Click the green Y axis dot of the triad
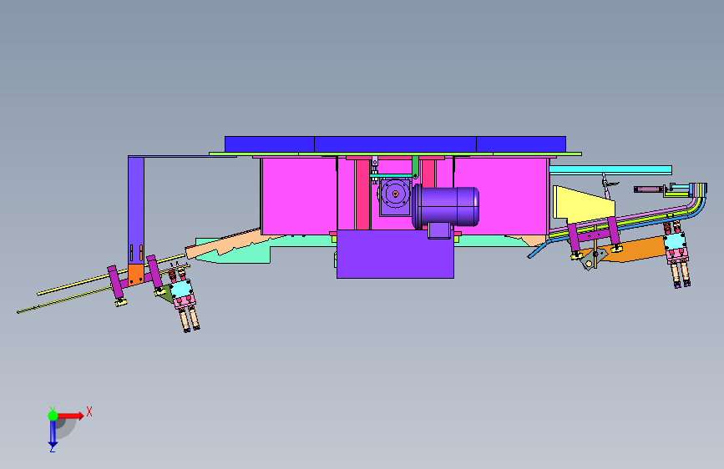724x469 pixels. tap(53, 416)
